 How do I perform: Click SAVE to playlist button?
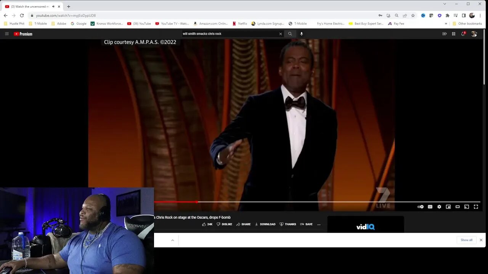point(306,224)
